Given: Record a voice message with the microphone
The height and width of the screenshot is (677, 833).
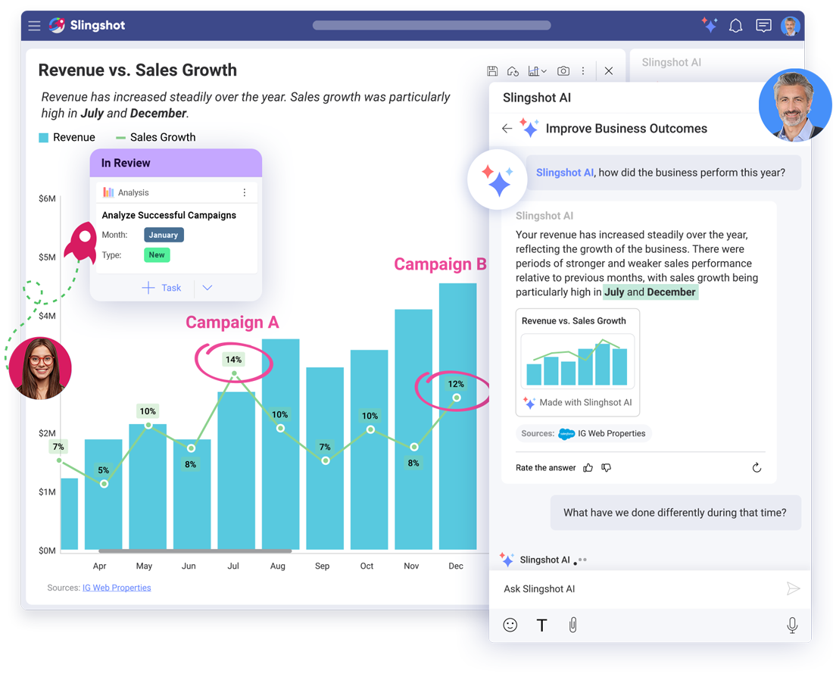Looking at the screenshot, I should [x=792, y=625].
